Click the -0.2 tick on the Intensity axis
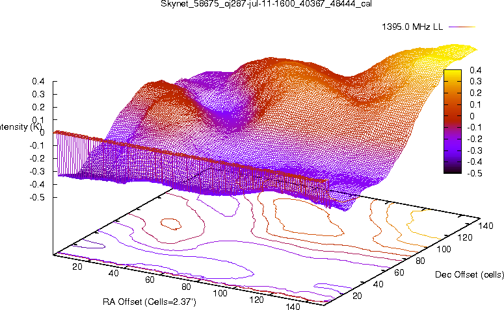 37,158
